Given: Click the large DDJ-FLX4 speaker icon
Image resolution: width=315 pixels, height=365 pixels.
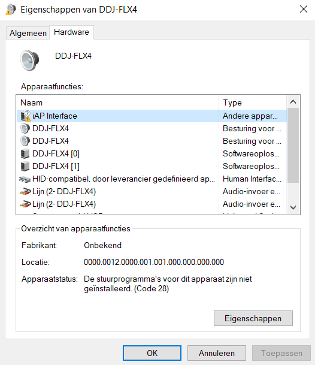Looking at the screenshot, I should 30,61.
